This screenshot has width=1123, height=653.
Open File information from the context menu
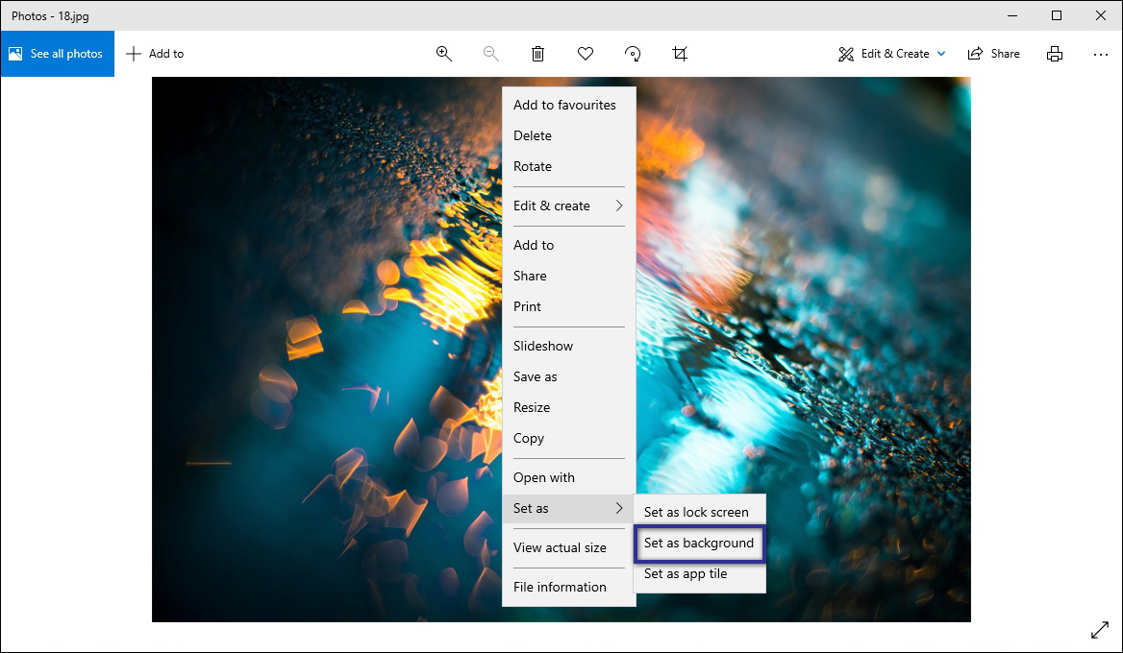(560, 587)
